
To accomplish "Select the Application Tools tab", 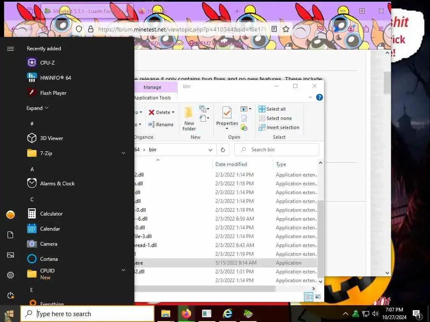I will pos(152,98).
